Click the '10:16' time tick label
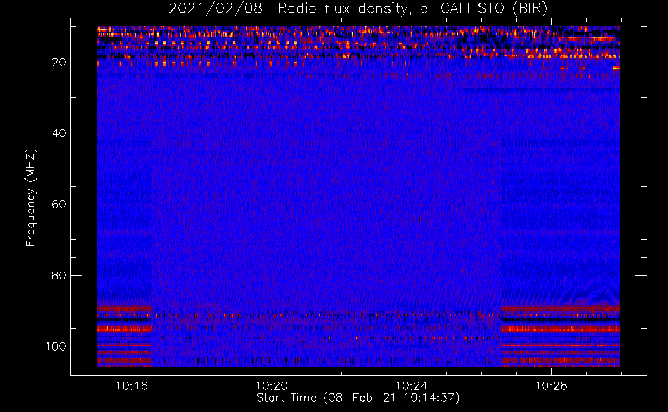 click(132, 386)
